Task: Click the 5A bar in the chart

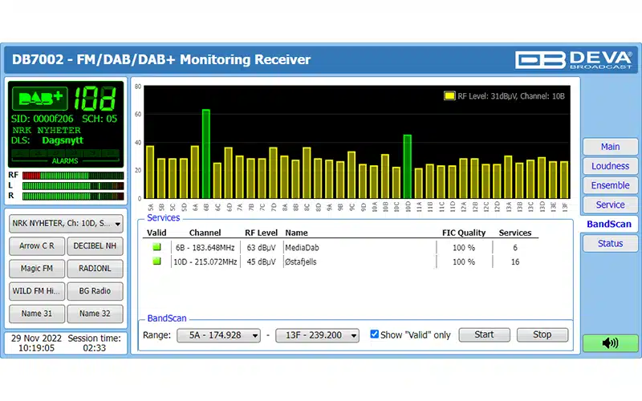Action: (150, 172)
